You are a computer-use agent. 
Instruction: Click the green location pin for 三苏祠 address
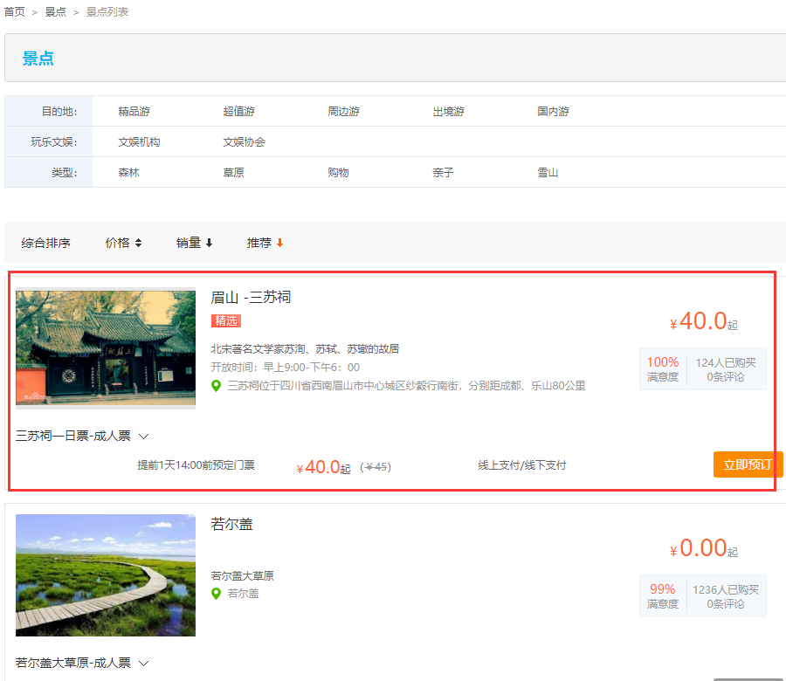(217, 386)
